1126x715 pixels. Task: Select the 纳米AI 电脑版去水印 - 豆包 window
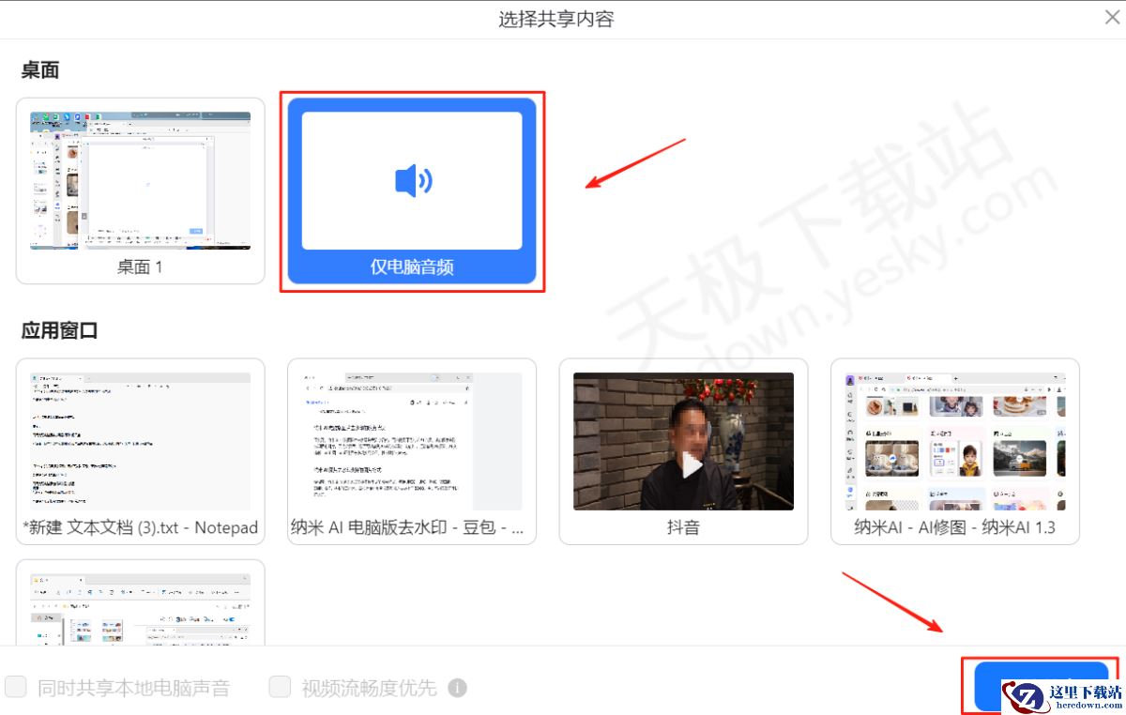coord(411,441)
